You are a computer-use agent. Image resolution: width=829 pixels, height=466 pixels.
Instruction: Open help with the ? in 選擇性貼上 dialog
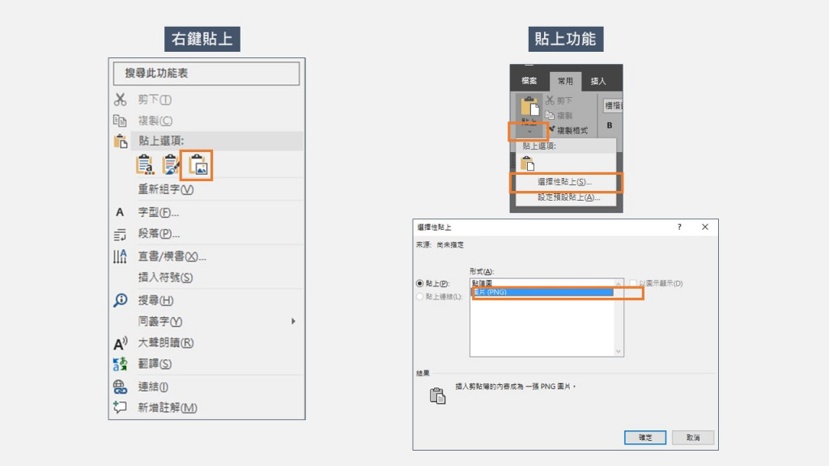(679, 227)
